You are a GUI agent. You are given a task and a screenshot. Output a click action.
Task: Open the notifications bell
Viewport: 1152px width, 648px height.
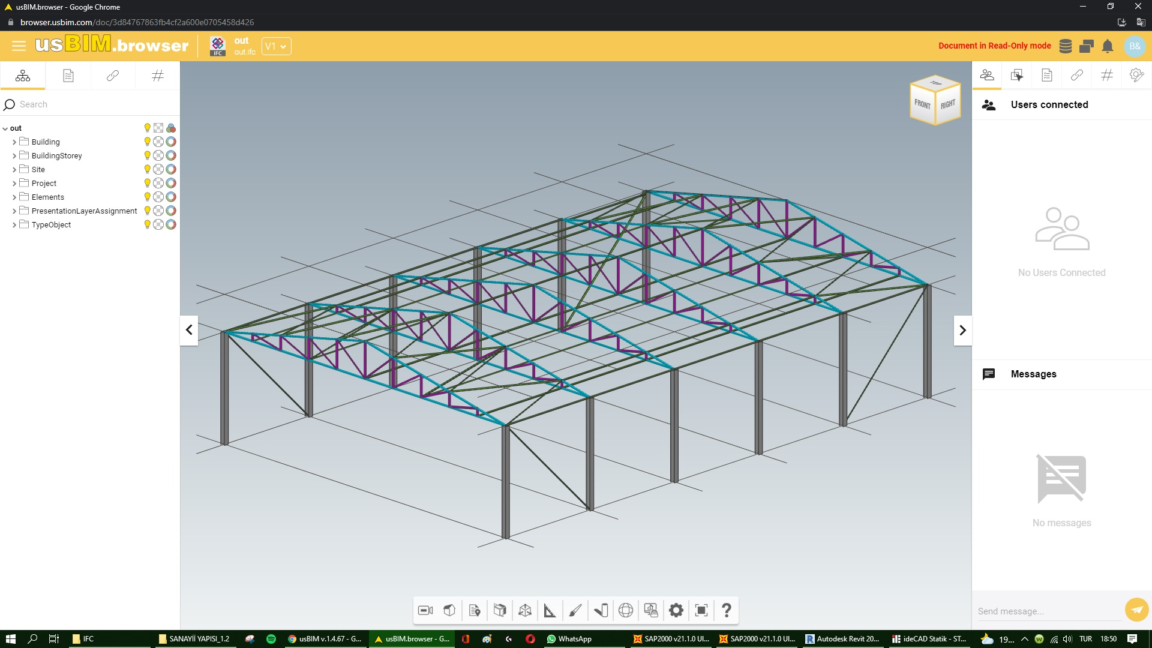coord(1108,46)
